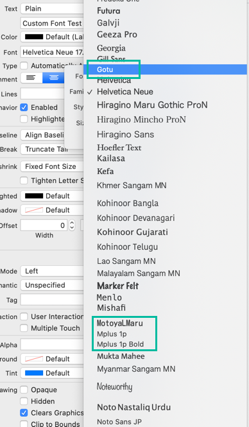Uncheck Clears Graphics Context checkbox
This screenshot has height=427, width=249.
point(24,413)
